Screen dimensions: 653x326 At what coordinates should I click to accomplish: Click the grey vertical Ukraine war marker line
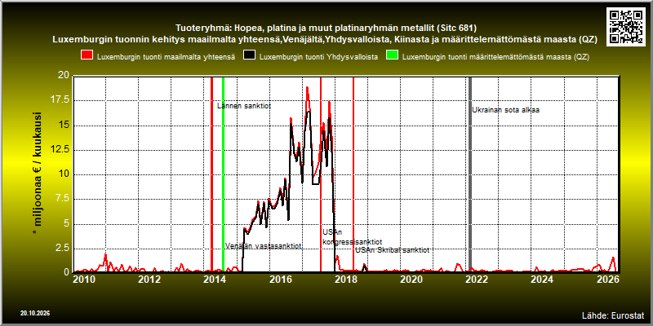click(x=470, y=174)
